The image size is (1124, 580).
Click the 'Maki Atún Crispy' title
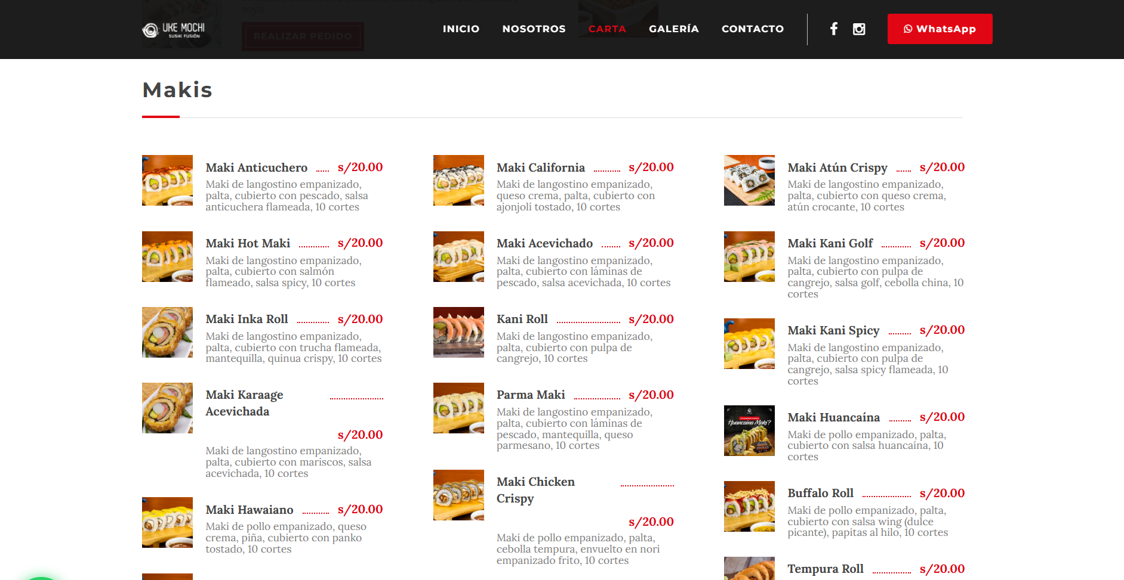coord(837,168)
